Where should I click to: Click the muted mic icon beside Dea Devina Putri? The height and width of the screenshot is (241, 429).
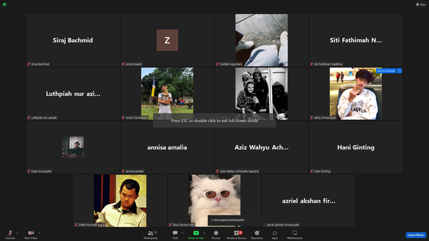[x=170, y=225]
